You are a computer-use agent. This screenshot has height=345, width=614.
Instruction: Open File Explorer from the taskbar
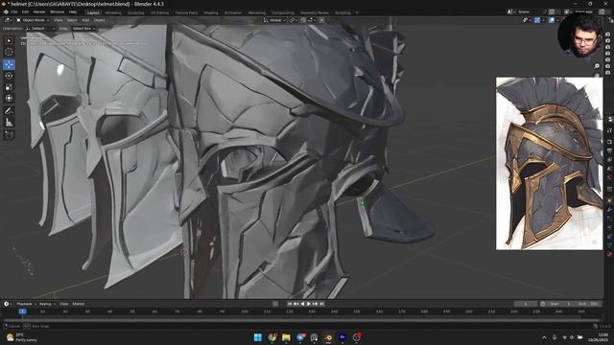click(x=286, y=337)
